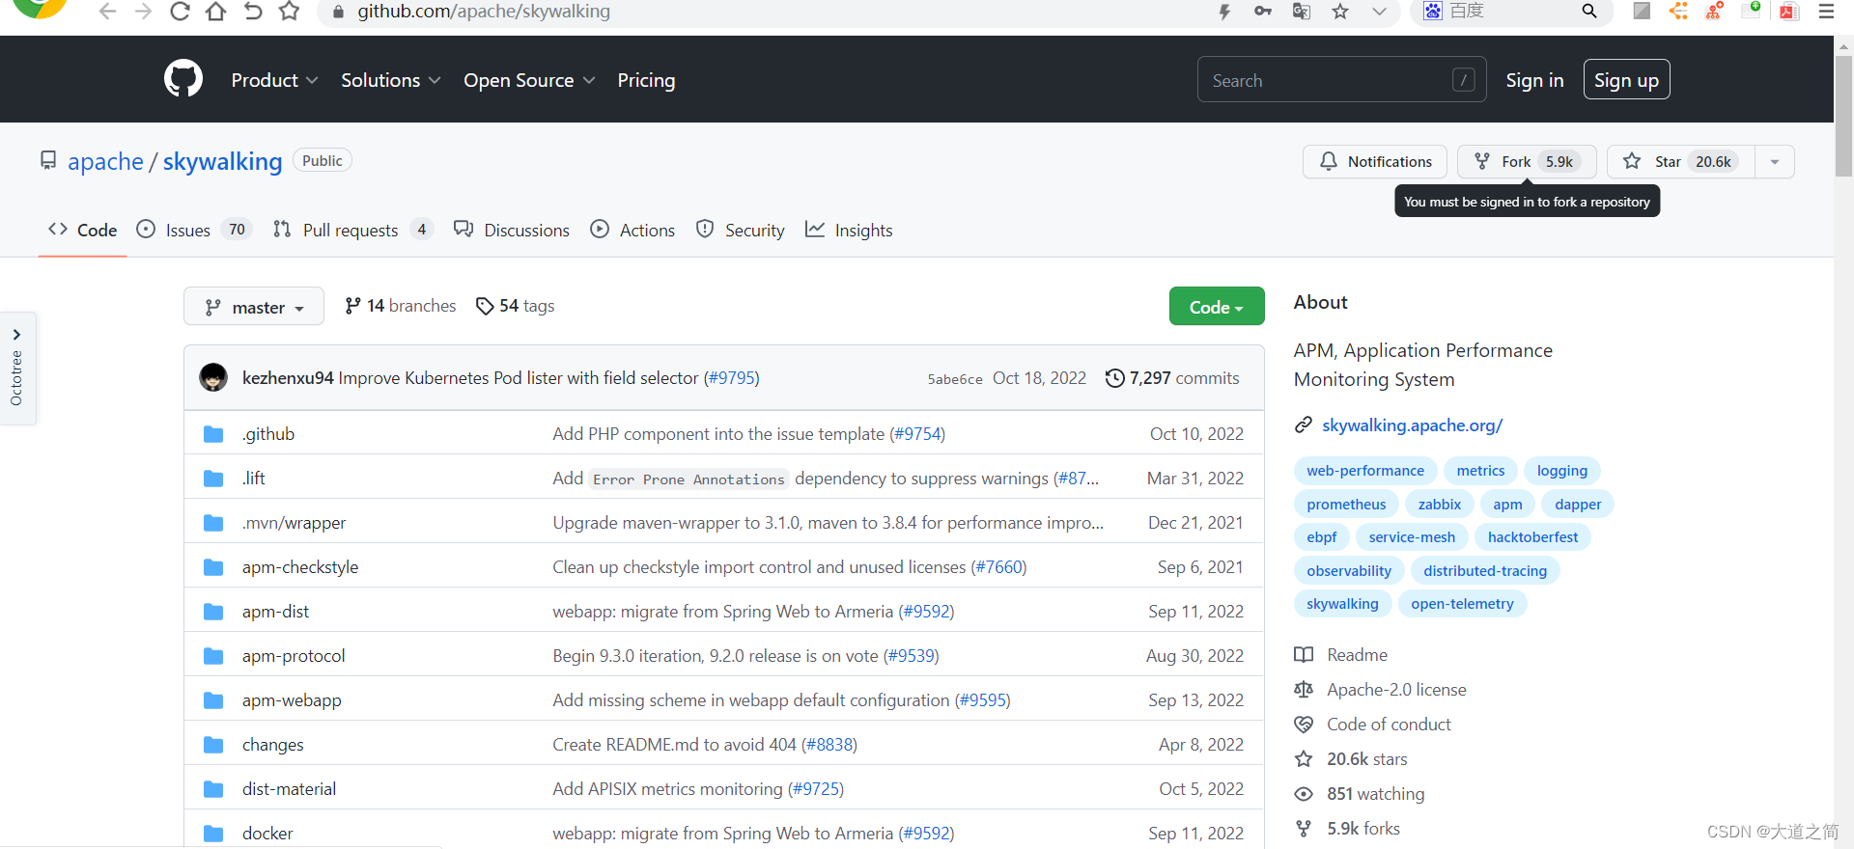This screenshot has height=849, width=1854.
Task: Reload page with browser refresh icon
Action: [180, 12]
